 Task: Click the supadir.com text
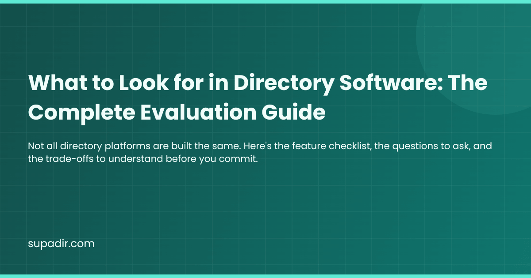(x=61, y=244)
